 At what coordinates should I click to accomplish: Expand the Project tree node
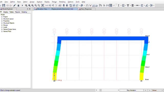[x=2, y=17]
